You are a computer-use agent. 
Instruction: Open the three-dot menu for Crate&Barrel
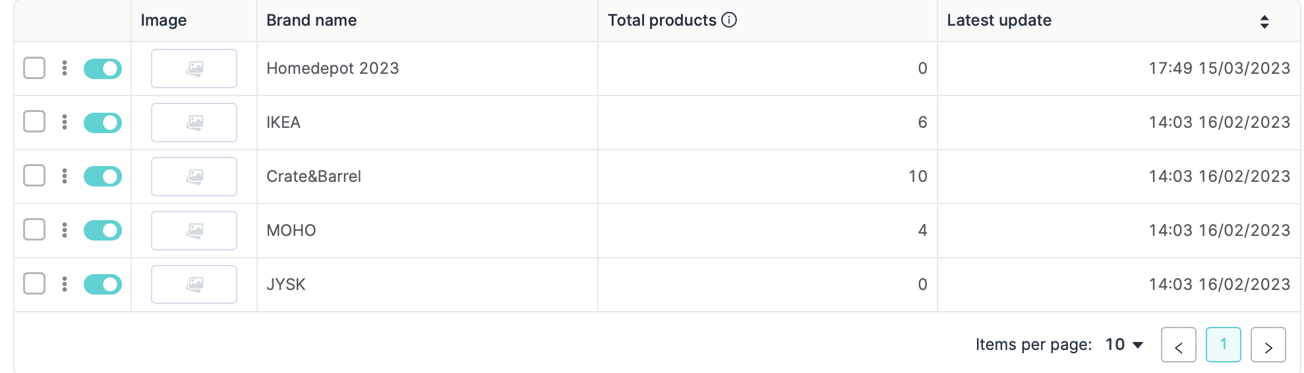pos(65,176)
